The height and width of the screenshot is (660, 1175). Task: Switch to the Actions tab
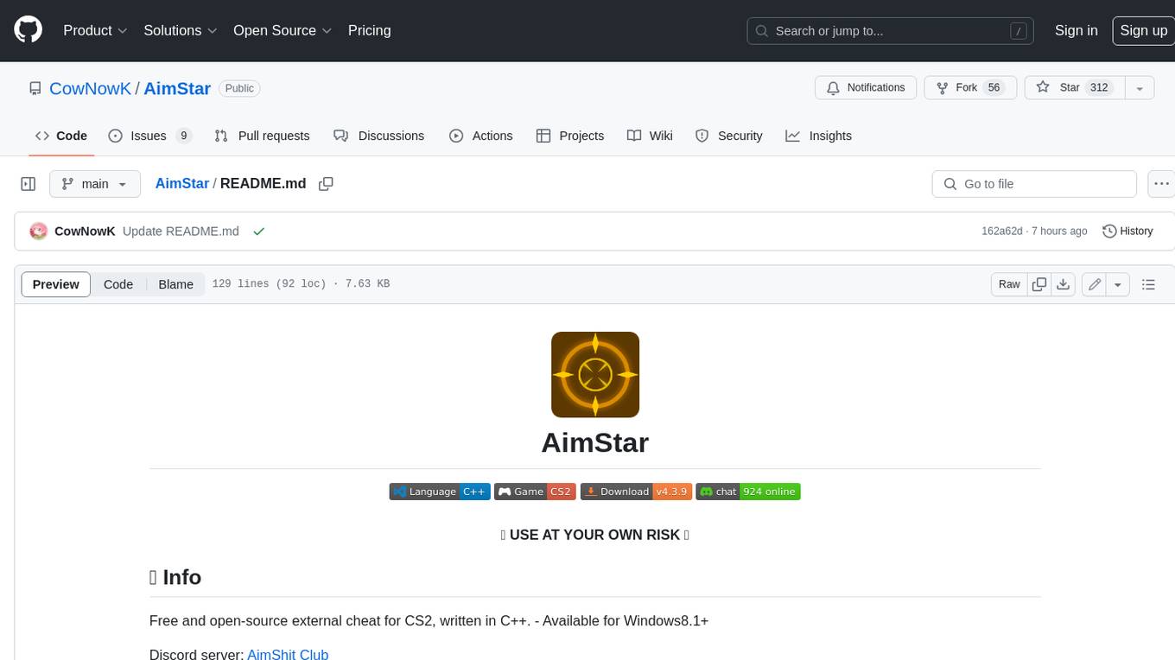point(481,136)
